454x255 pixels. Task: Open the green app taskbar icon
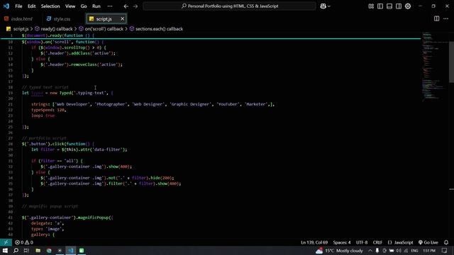(x=82, y=250)
